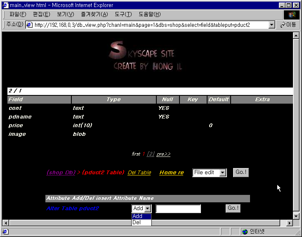Click the page icon in address bar
The height and width of the screenshot is (237, 302).
point(29,25)
